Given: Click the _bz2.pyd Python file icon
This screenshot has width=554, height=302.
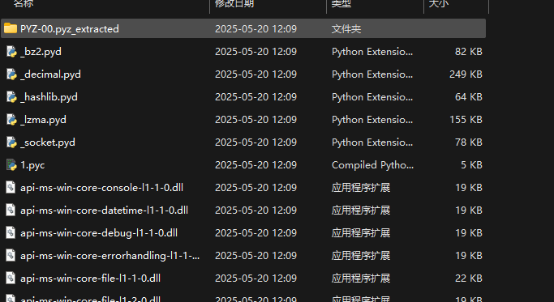Looking at the screenshot, I should (x=11, y=52).
